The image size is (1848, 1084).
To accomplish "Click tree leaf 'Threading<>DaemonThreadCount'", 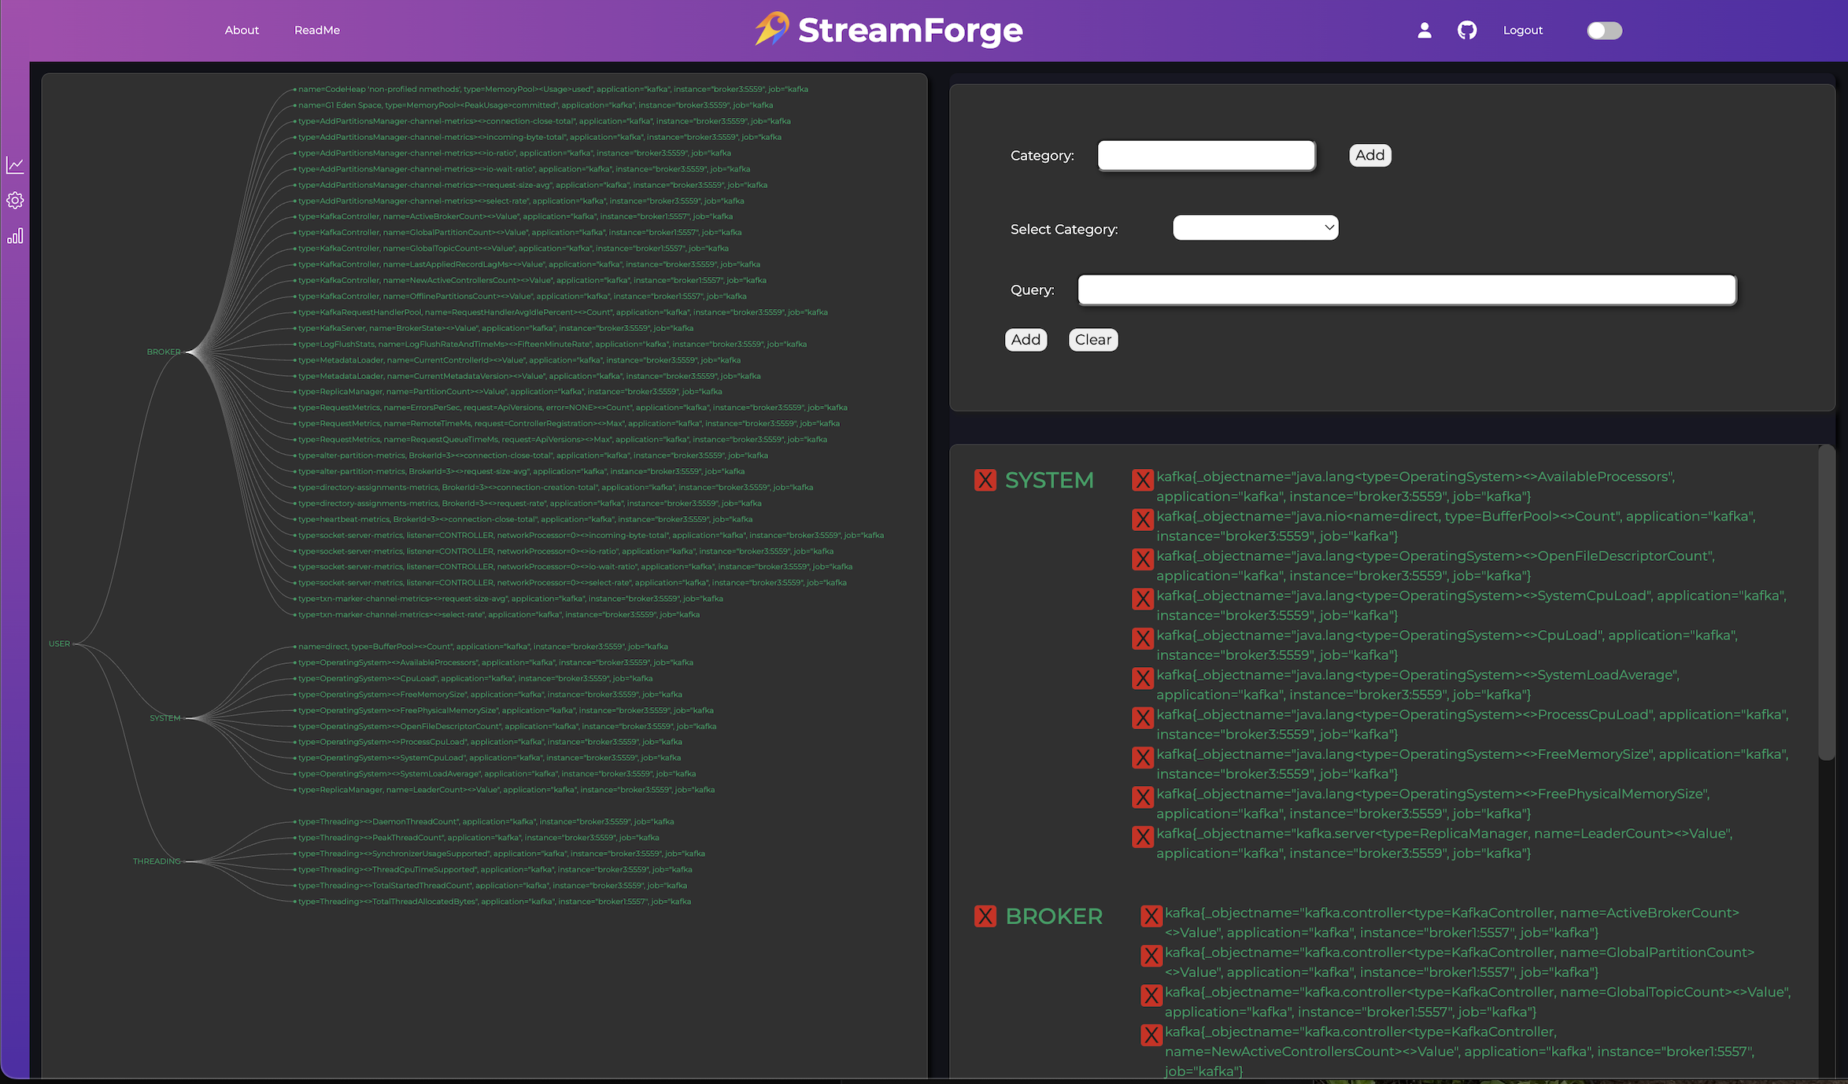I will [x=486, y=821].
